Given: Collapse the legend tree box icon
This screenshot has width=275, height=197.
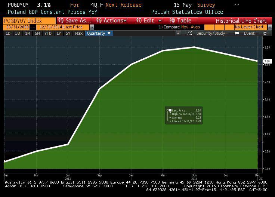Looking at the screenshot, I should click(167, 110).
